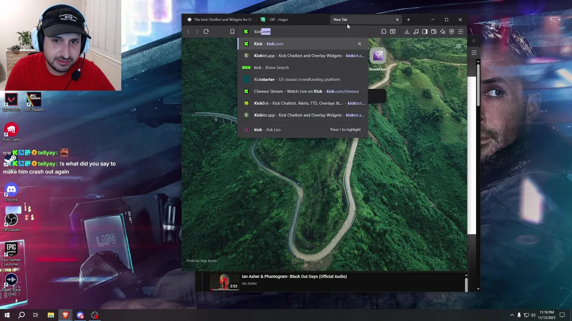Open the Brave Wallet icon
The height and width of the screenshot is (321, 572).
coord(433,32)
